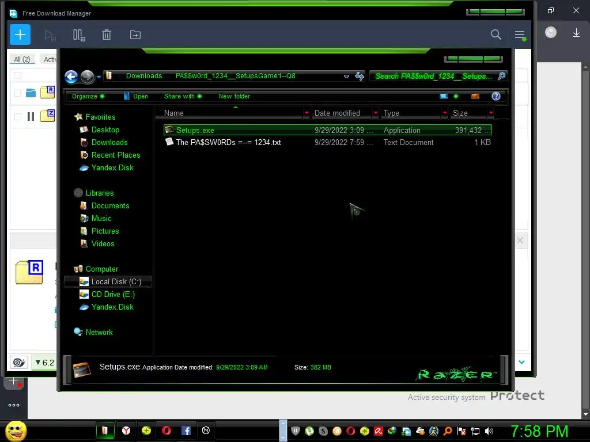
Task: Select Downloads under Favorites
Action: point(109,143)
